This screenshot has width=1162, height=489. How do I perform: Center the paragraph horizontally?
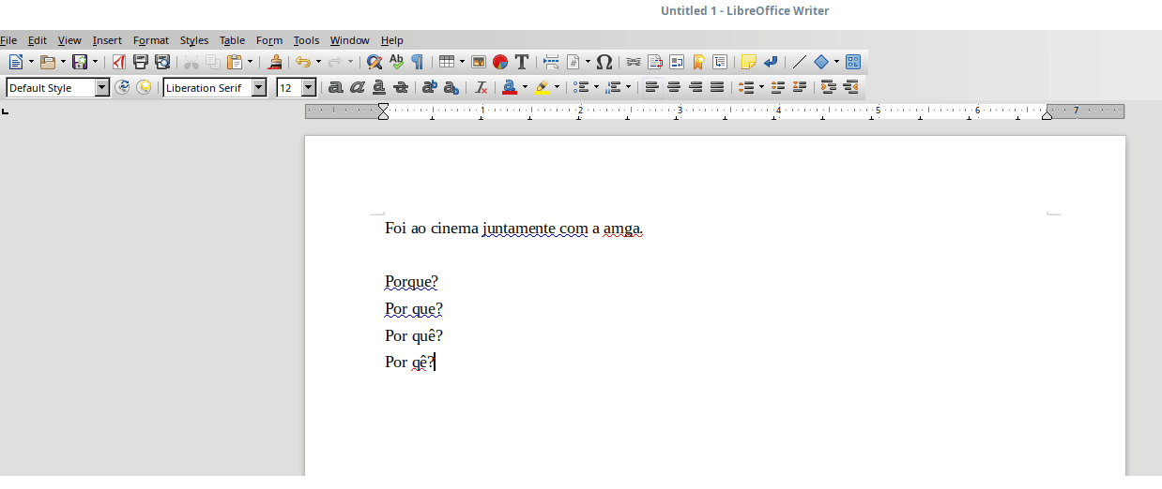pyautogui.click(x=673, y=87)
